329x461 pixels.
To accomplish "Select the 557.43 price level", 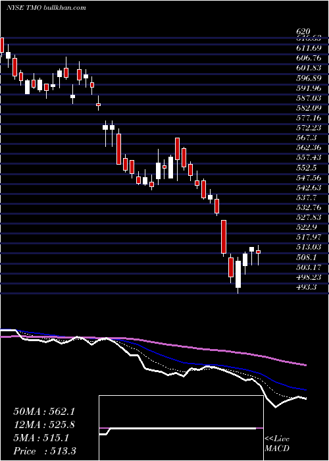I will (308, 157).
